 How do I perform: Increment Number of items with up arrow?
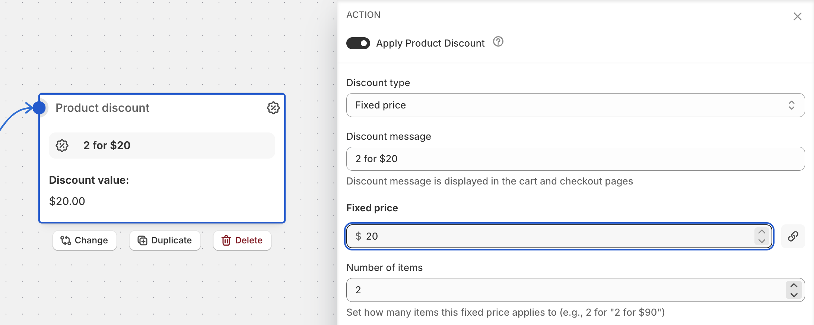pyautogui.click(x=794, y=285)
